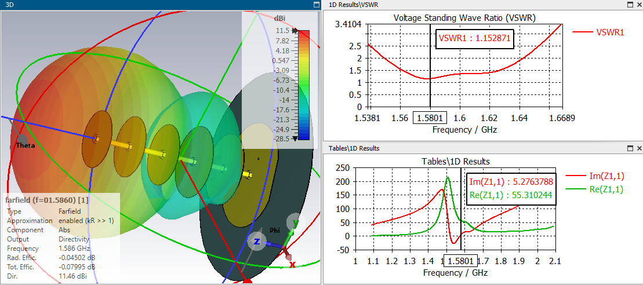The height and width of the screenshot is (285, 643).
Task: Click the 2.1 end value on Tables frequency axis
Action: click(x=555, y=261)
